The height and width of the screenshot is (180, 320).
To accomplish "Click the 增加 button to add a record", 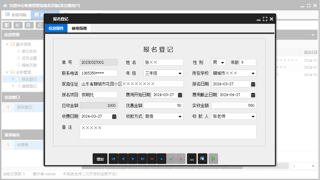I will pyautogui.click(x=100, y=159).
